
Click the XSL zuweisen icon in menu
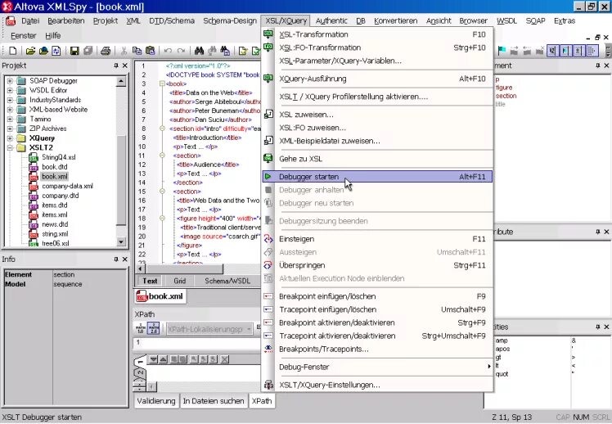(268, 115)
